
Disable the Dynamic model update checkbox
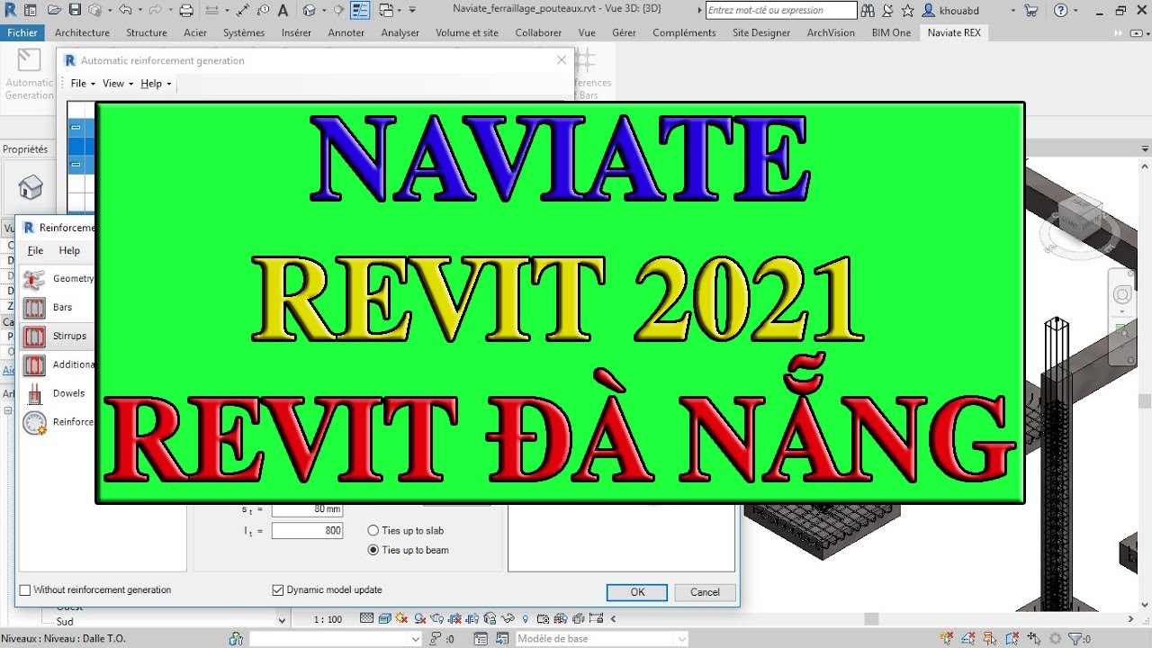277,589
